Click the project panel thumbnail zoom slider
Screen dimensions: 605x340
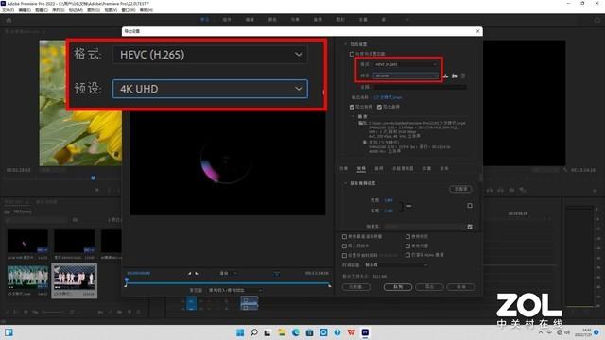pos(54,312)
